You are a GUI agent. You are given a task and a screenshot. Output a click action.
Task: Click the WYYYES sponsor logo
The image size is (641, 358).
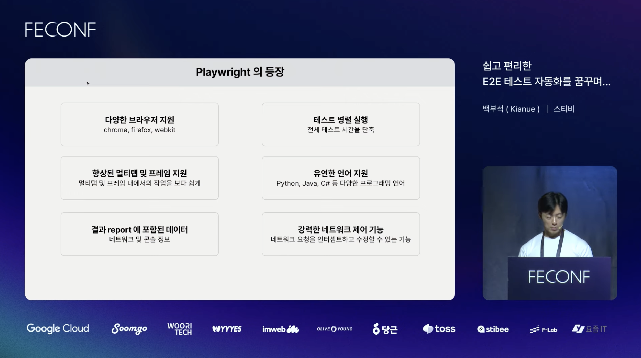pos(227,329)
